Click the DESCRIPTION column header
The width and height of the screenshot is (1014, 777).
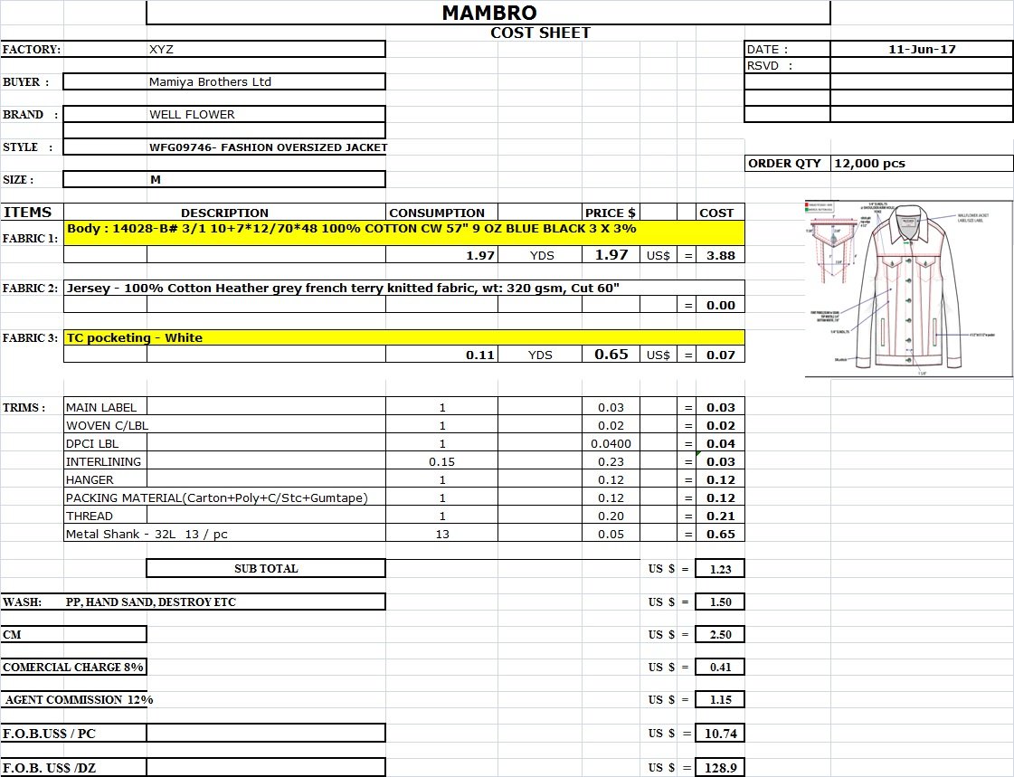click(x=224, y=213)
